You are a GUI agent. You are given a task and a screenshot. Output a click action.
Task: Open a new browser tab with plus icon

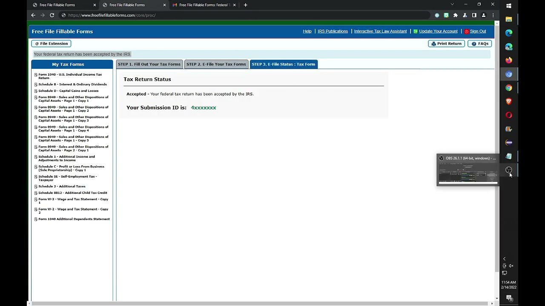coord(245,5)
